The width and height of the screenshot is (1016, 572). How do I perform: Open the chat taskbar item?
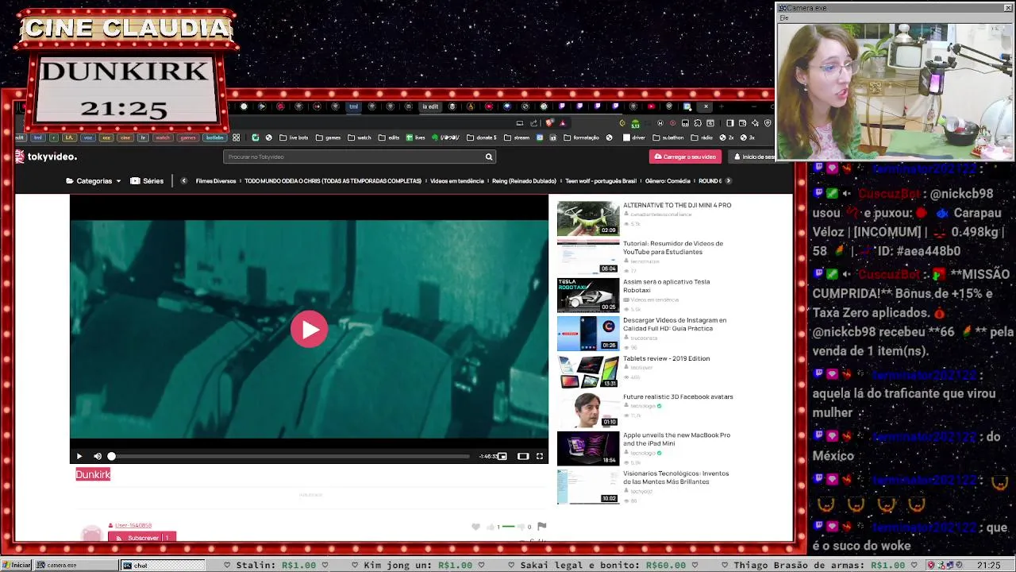point(161,566)
